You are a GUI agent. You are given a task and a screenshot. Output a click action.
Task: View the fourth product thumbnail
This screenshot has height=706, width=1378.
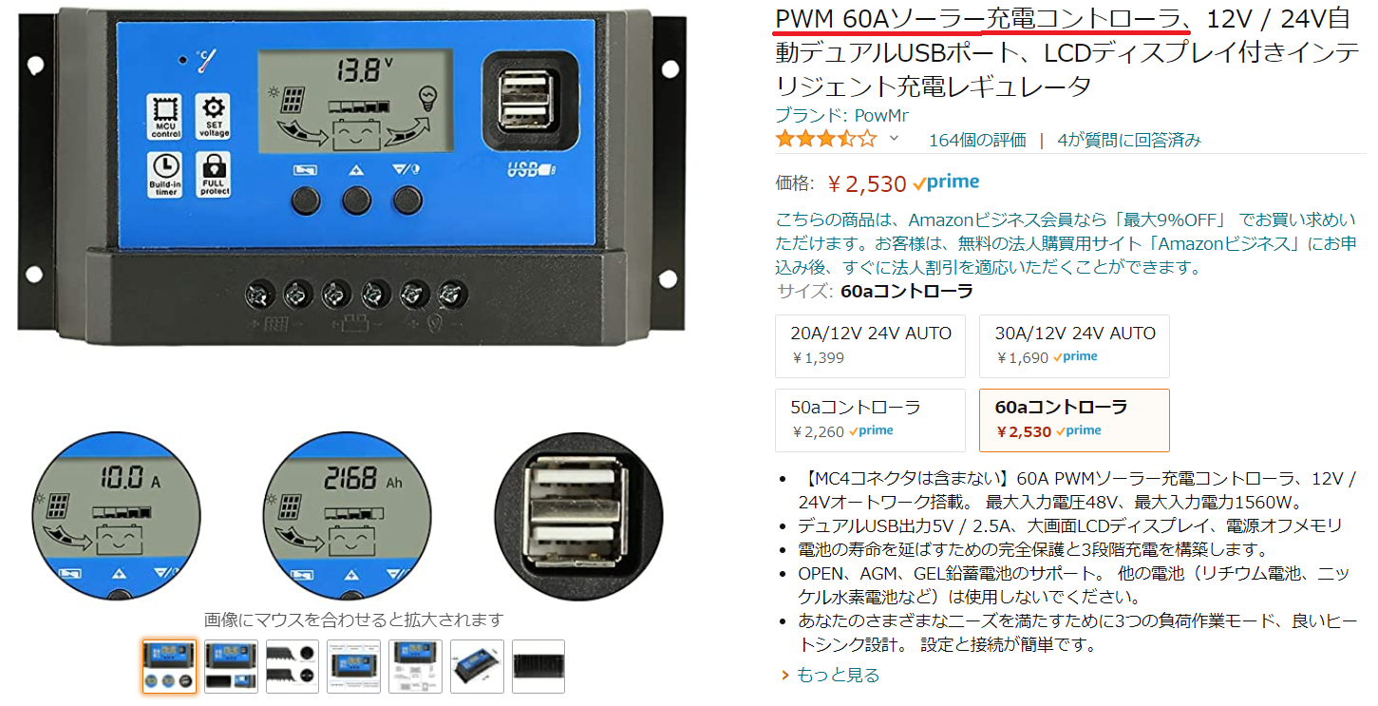[354, 666]
